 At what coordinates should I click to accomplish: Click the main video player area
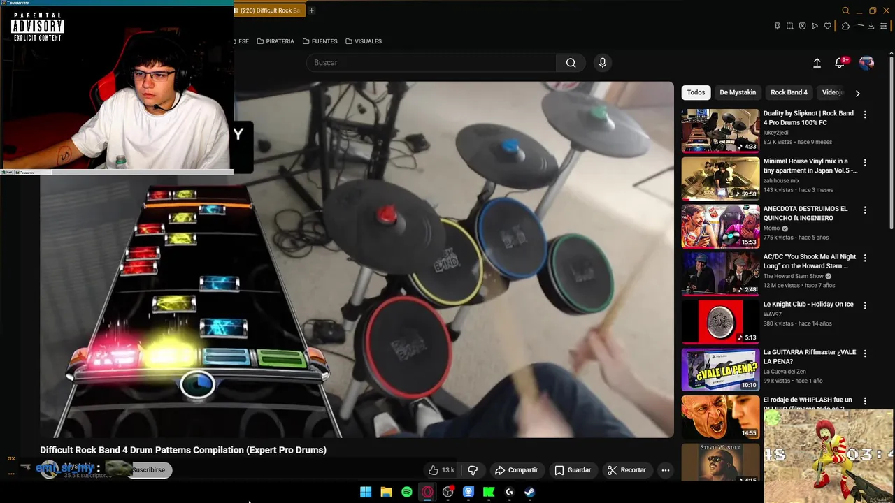coord(357,260)
